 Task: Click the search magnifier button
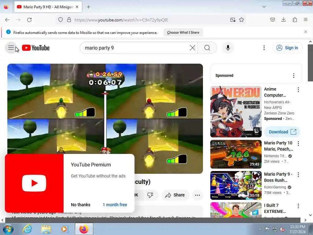[207, 48]
